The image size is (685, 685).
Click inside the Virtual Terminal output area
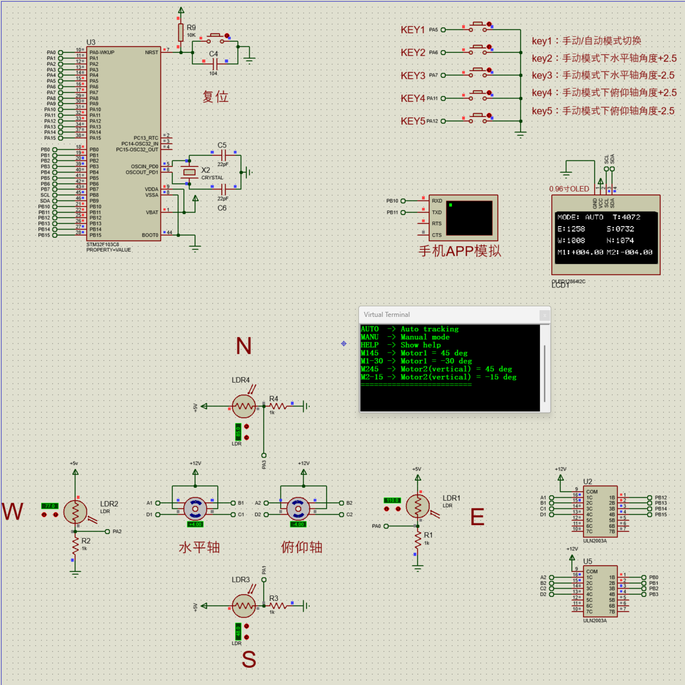pyautogui.click(x=450, y=368)
